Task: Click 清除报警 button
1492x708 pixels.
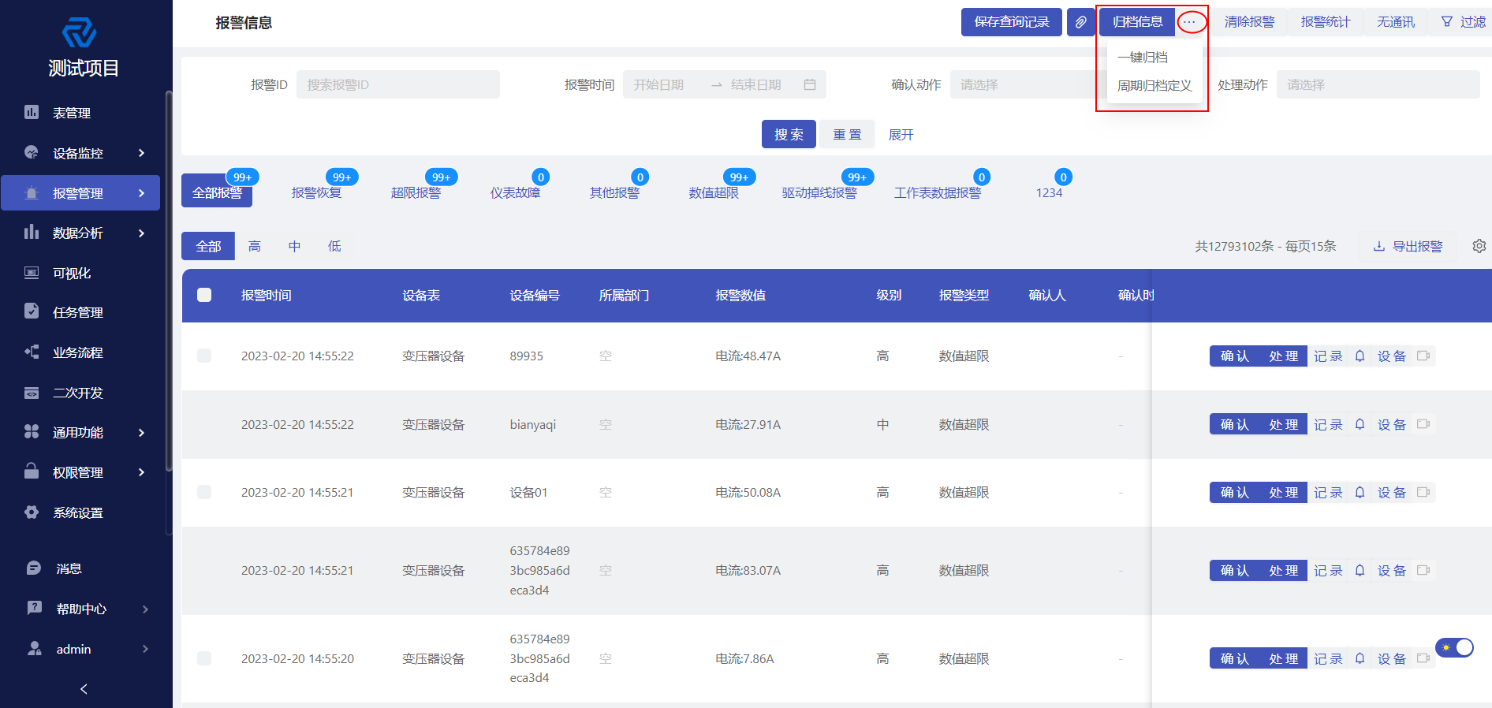Action: click(x=1249, y=22)
